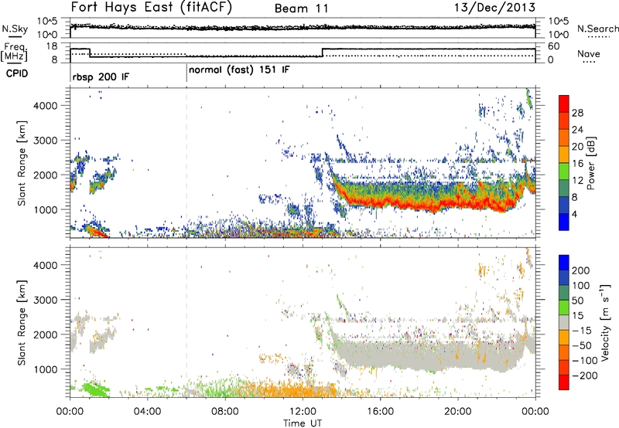Click the '−100' label on Velocity colorbar

(x=585, y=361)
